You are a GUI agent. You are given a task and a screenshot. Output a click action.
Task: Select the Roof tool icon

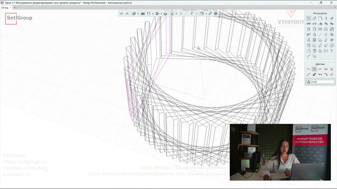tap(320, 24)
